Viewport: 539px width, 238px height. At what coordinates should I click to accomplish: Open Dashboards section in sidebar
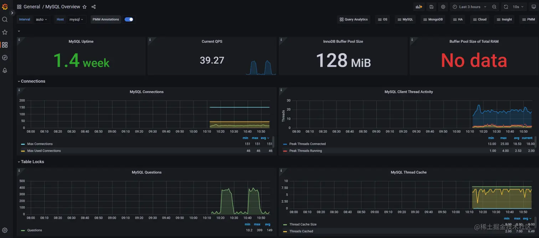click(5, 45)
